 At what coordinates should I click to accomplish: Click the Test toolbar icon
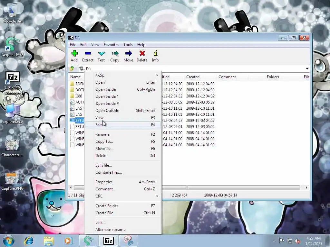pyautogui.click(x=101, y=56)
